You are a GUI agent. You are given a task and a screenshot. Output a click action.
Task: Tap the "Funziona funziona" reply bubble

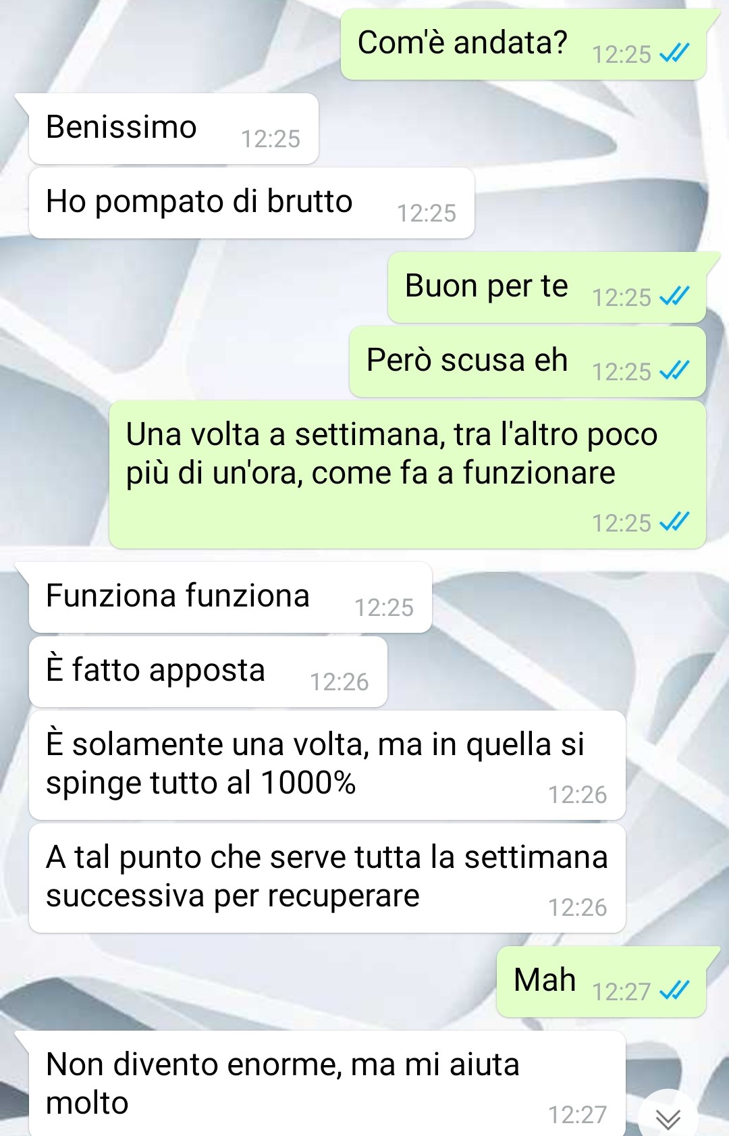coord(230,597)
